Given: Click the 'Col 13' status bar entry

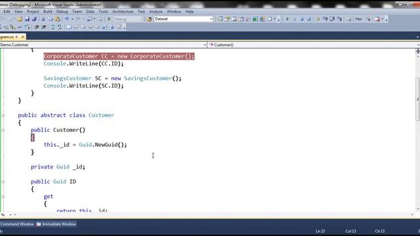Looking at the screenshot, I should tap(350, 231).
